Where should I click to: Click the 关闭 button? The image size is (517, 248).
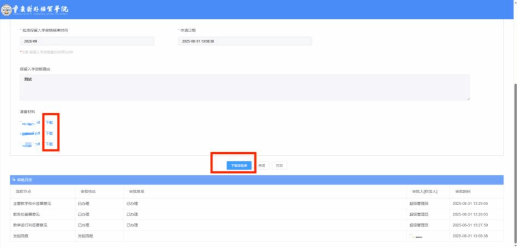(x=261, y=166)
